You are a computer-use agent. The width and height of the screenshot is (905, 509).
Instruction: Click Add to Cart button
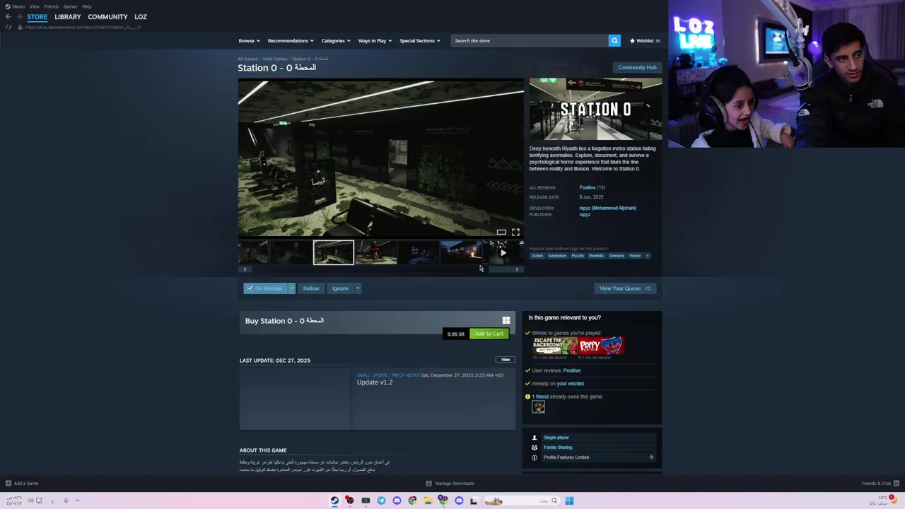489,334
